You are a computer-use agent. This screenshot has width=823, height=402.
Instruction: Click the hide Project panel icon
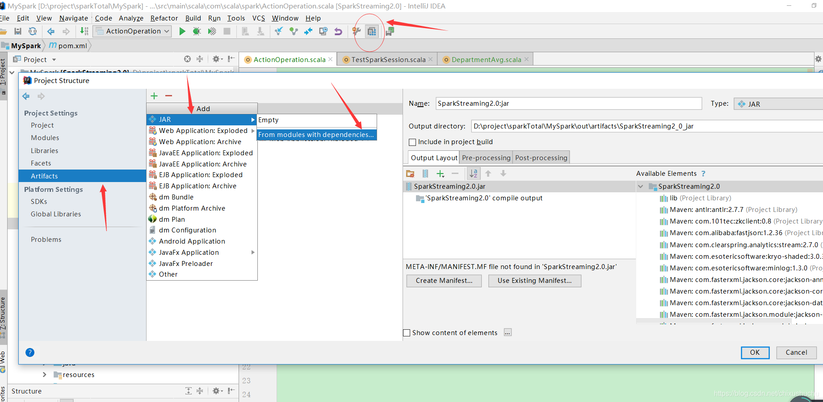pyautogui.click(x=231, y=59)
